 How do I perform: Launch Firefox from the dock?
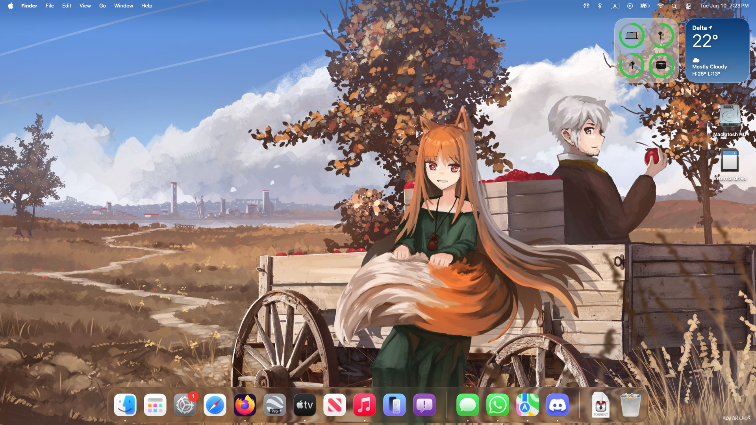pos(245,405)
